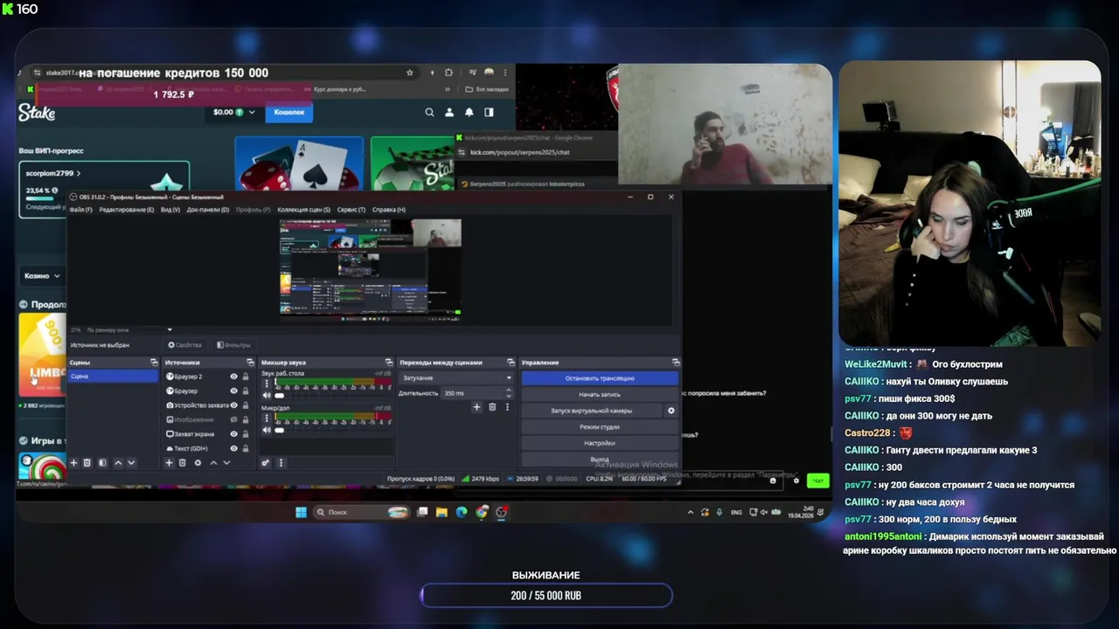Open advanced audio properties gears icon
The width and height of the screenshot is (1119, 629).
coord(265,463)
